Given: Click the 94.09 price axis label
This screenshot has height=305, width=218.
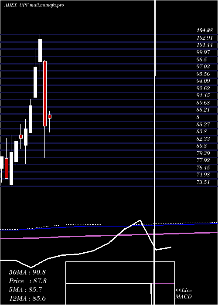Looking at the screenshot, I should (203, 81).
